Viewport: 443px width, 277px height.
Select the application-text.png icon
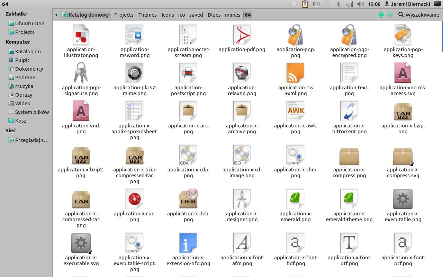(349, 73)
